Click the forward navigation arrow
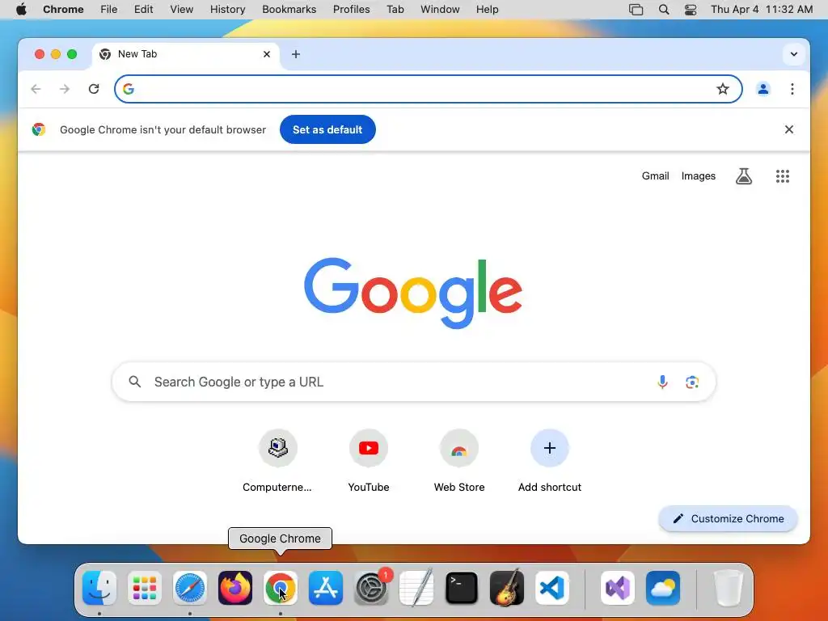 coord(65,89)
